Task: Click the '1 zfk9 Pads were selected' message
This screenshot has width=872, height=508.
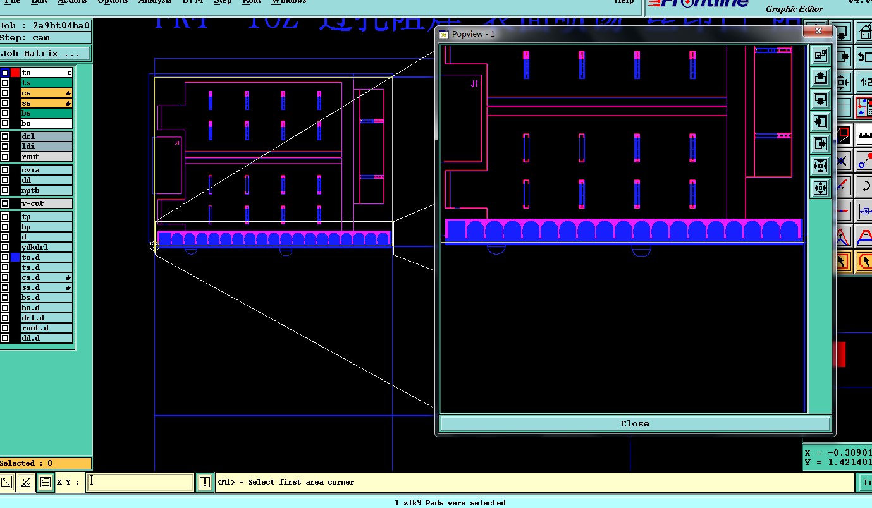Action: [450, 503]
